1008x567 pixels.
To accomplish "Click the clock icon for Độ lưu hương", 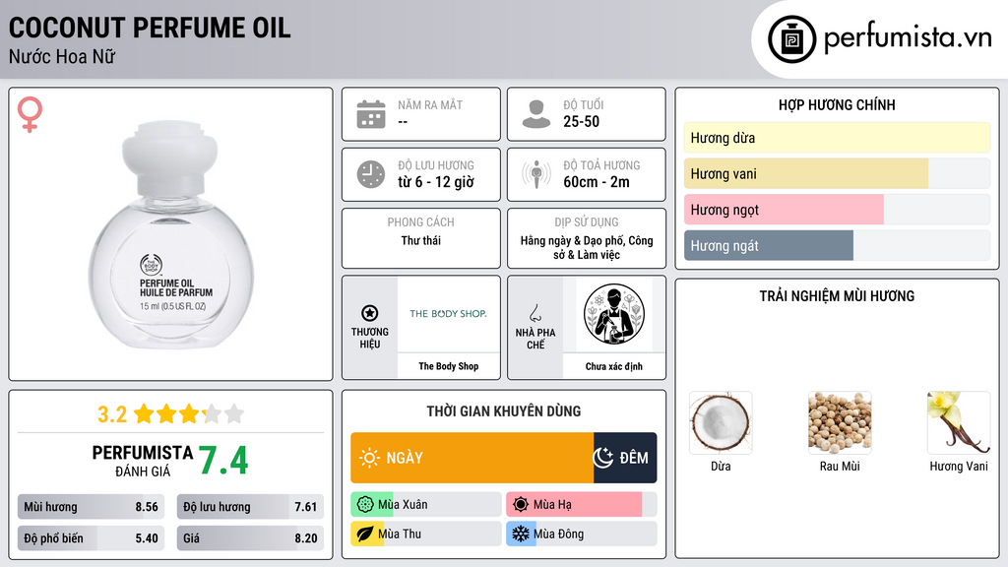I will [x=371, y=174].
